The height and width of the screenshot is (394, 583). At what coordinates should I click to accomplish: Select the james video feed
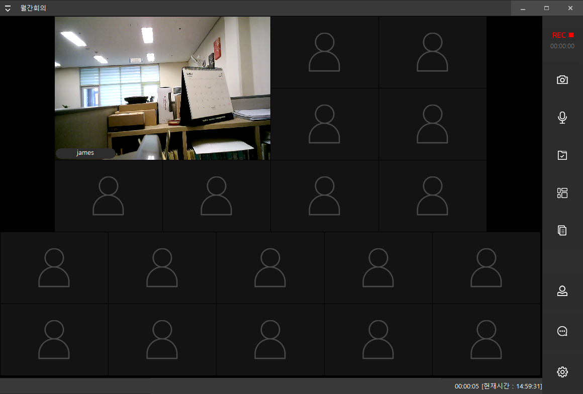coord(162,88)
